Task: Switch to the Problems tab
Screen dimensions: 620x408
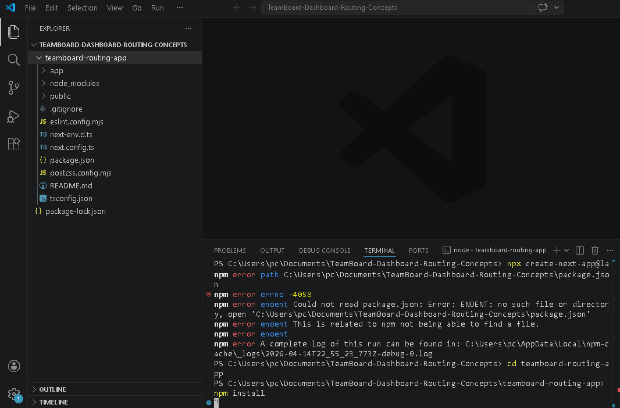Action: (x=230, y=250)
